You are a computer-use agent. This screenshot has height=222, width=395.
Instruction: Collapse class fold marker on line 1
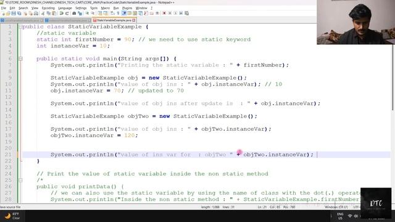[x=20, y=27]
